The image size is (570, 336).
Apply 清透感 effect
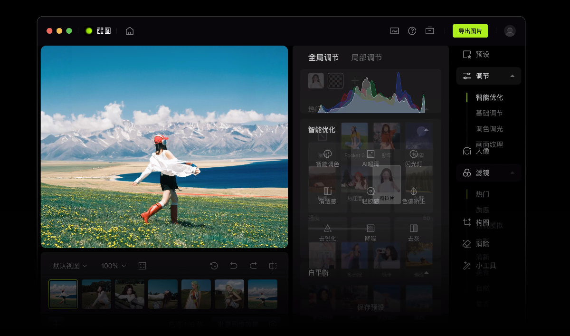[328, 196]
